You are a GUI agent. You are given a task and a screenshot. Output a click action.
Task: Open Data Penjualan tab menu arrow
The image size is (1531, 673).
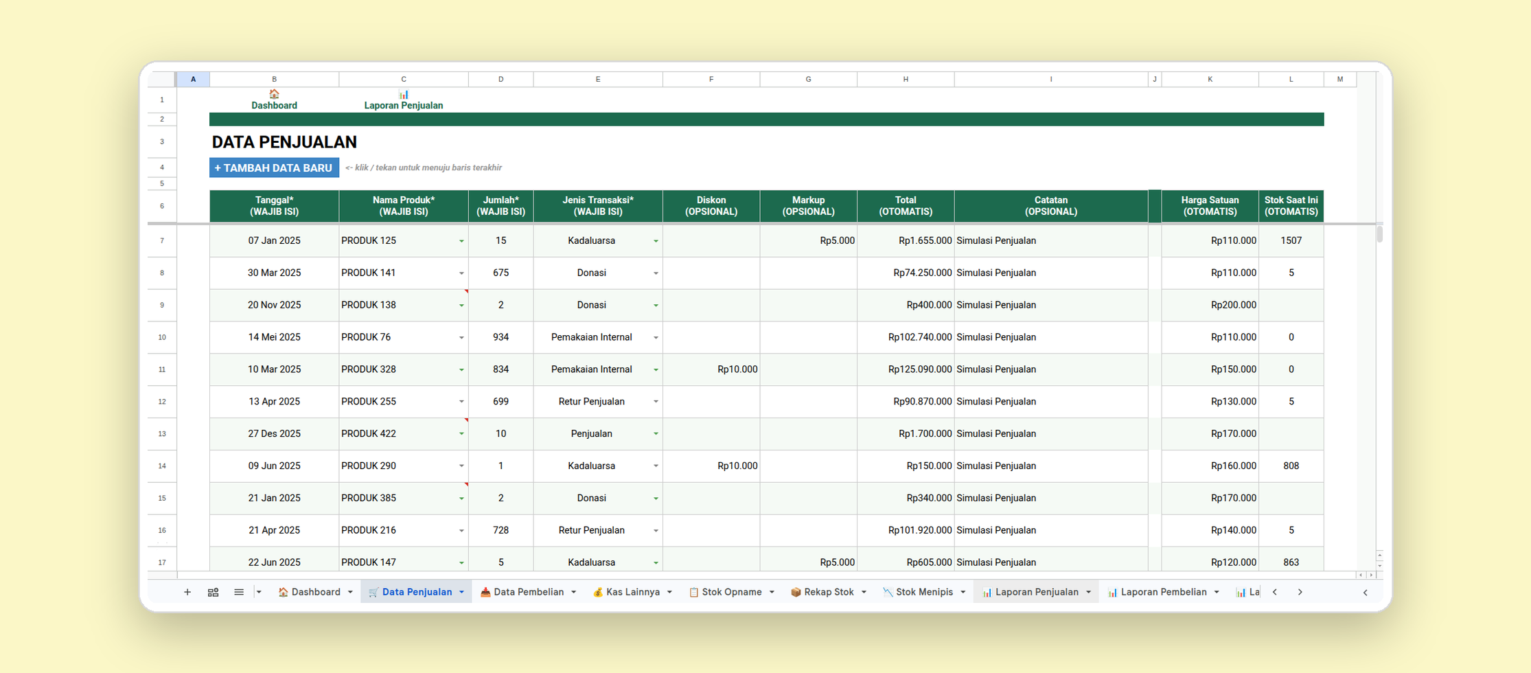tap(461, 592)
